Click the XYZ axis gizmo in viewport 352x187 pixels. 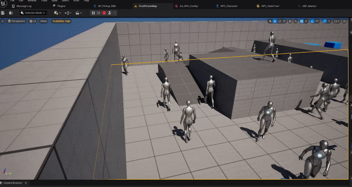coord(6,172)
